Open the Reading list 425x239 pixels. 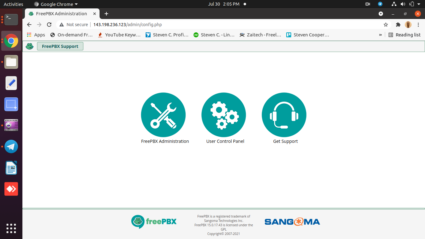[x=404, y=35]
